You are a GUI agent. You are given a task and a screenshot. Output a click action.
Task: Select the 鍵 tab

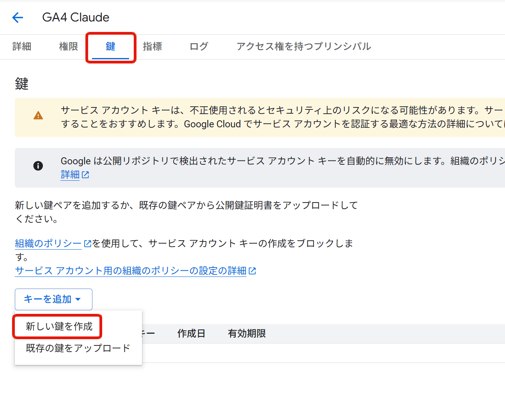110,47
